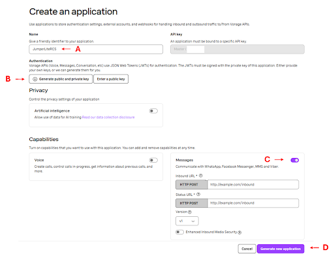Image resolution: width=334 pixels, height=258 pixels.
Task: Open the Version v1 dropdown
Action: pos(187,221)
